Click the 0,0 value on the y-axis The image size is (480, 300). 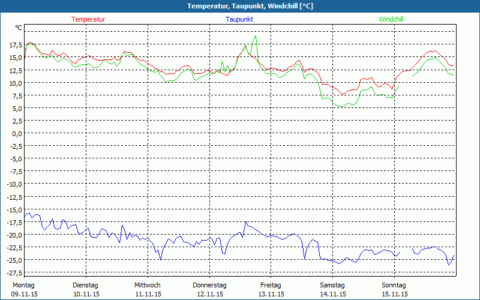coord(17,133)
